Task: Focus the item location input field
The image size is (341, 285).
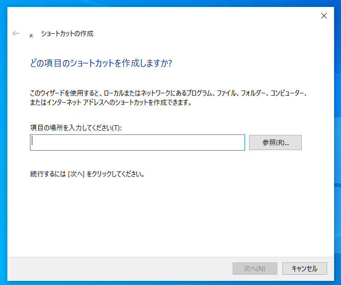Action: pyautogui.click(x=138, y=142)
